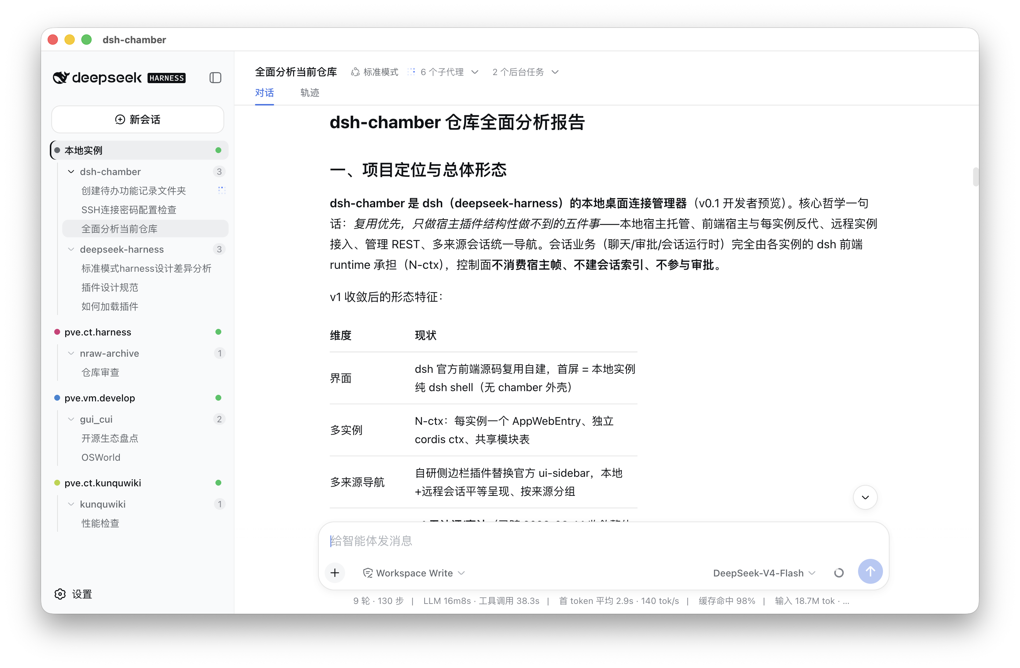Collapse the dsh-chamber tree group
Viewport: 1020px width, 668px height.
pos(71,172)
